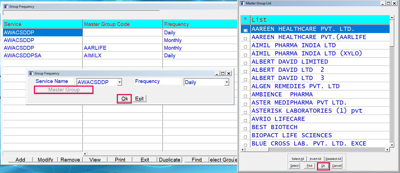Screen dimensions: 400x173
Task: Open the Frequency dropdown arrow
Action: (x=226, y=82)
